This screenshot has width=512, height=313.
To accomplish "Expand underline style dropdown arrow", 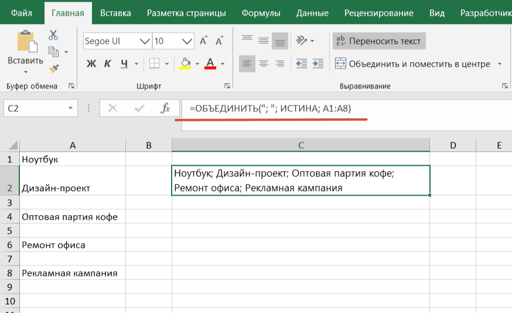I will click(x=136, y=64).
